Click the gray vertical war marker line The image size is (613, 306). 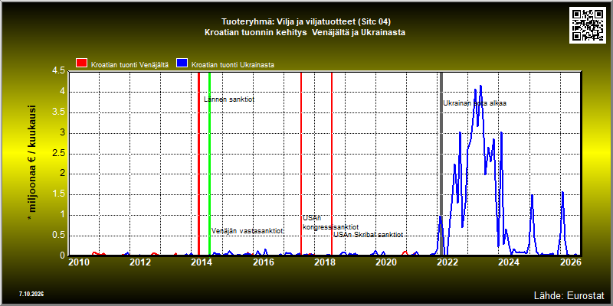[441, 164]
